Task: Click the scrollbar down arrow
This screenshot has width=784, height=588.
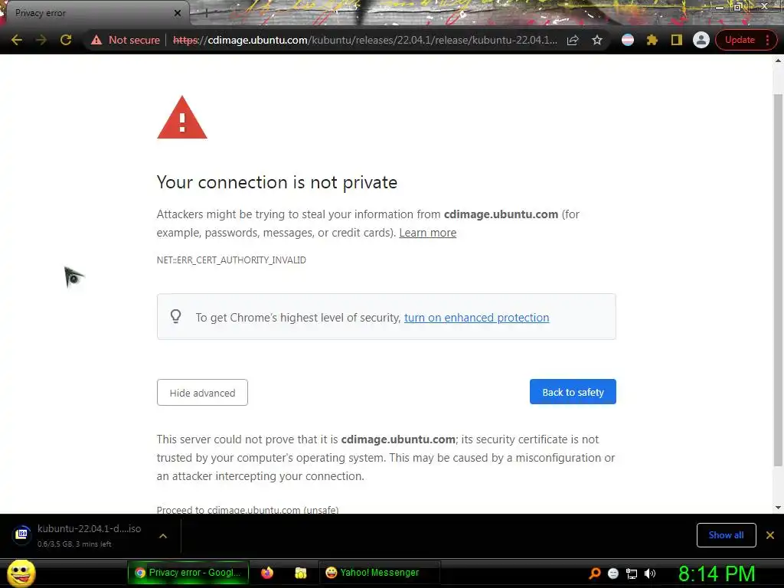Action: click(778, 508)
